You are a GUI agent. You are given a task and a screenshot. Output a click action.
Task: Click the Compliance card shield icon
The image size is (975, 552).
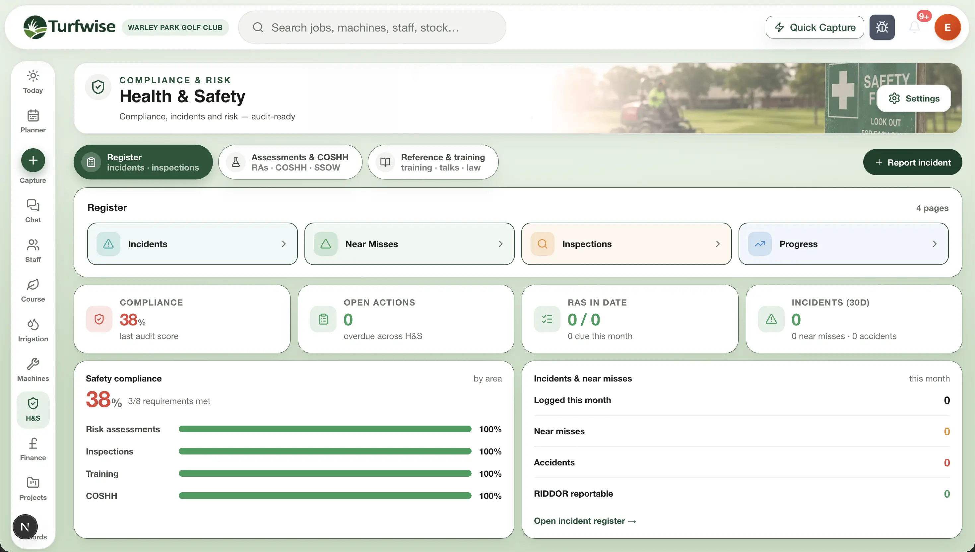pyautogui.click(x=99, y=319)
